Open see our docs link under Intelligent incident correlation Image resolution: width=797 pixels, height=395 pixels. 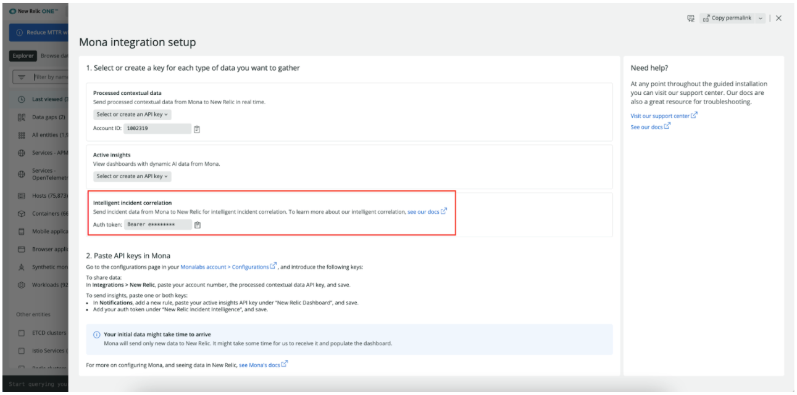click(427, 211)
